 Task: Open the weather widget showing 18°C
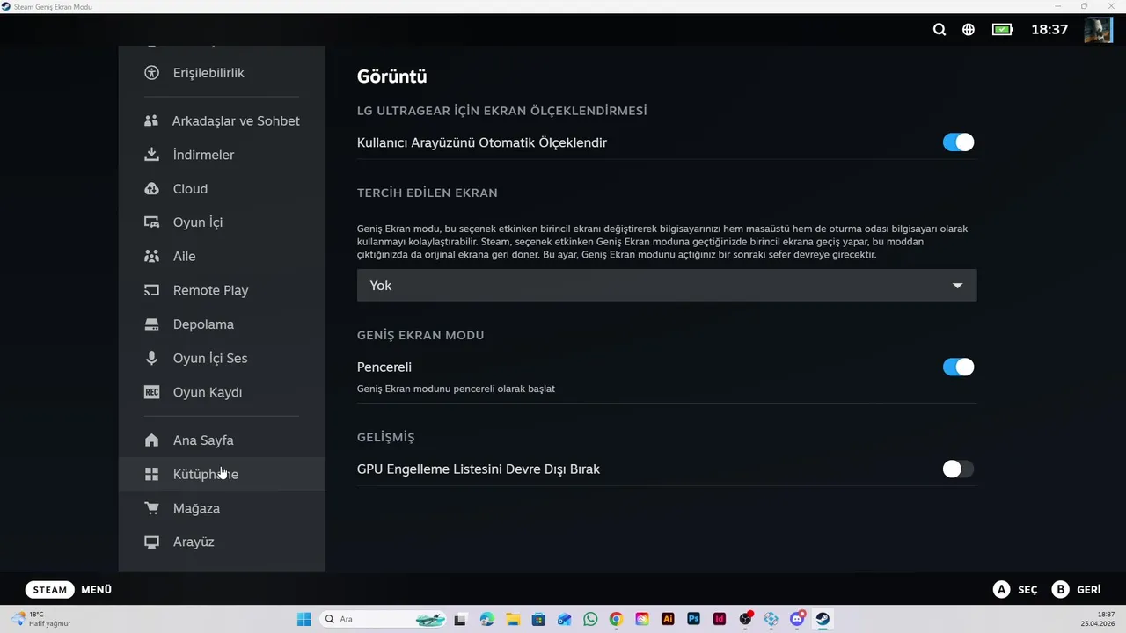click(x=41, y=619)
